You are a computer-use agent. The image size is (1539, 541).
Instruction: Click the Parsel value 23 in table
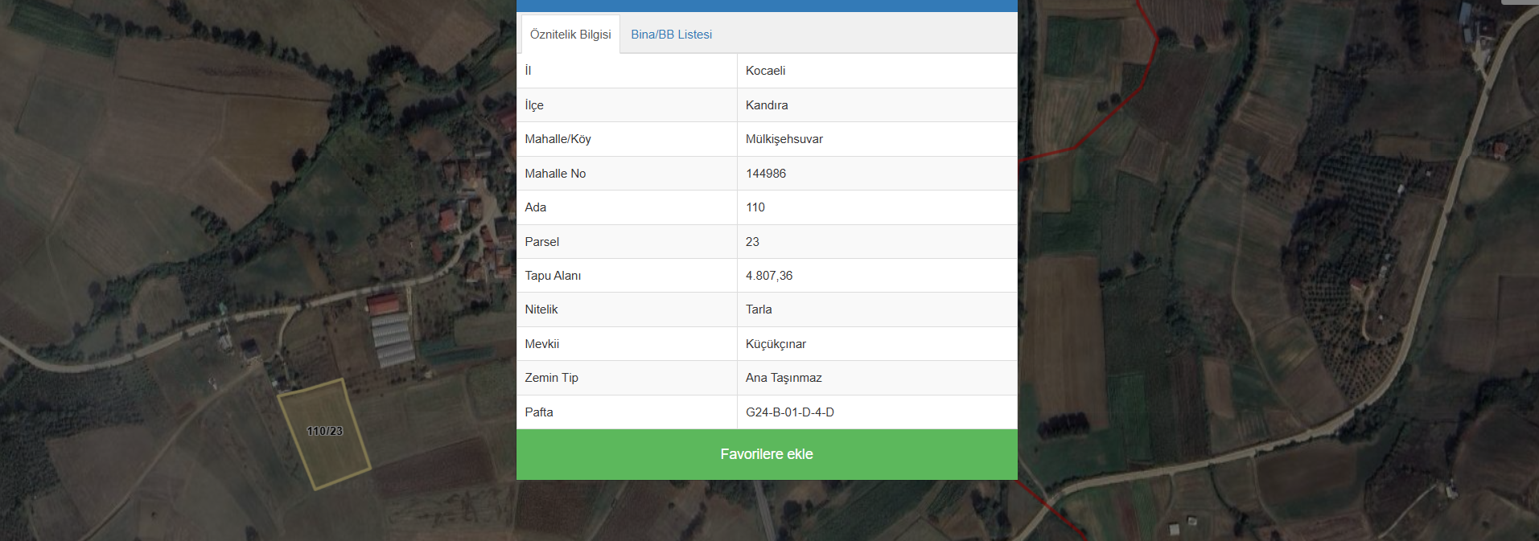click(752, 242)
